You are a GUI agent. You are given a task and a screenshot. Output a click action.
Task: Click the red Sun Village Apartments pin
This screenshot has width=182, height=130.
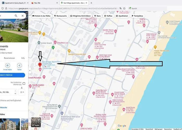point(40,64)
